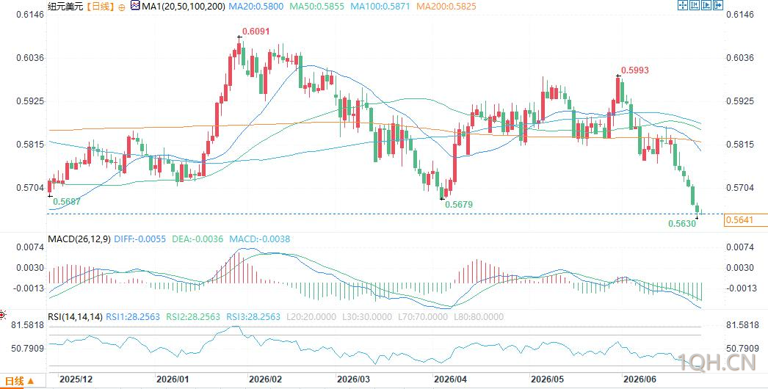The height and width of the screenshot is (389, 768).
Task: Click the red sun icon at left edge
Action: tap(2, 315)
